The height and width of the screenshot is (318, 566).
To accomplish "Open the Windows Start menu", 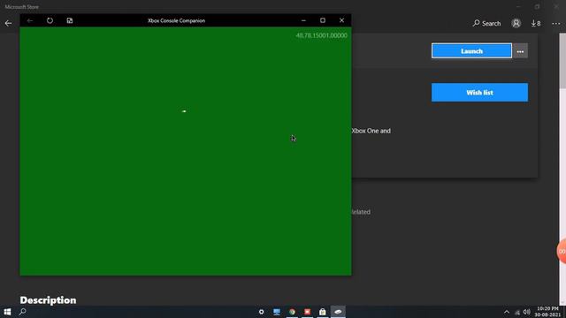I will click(7, 312).
